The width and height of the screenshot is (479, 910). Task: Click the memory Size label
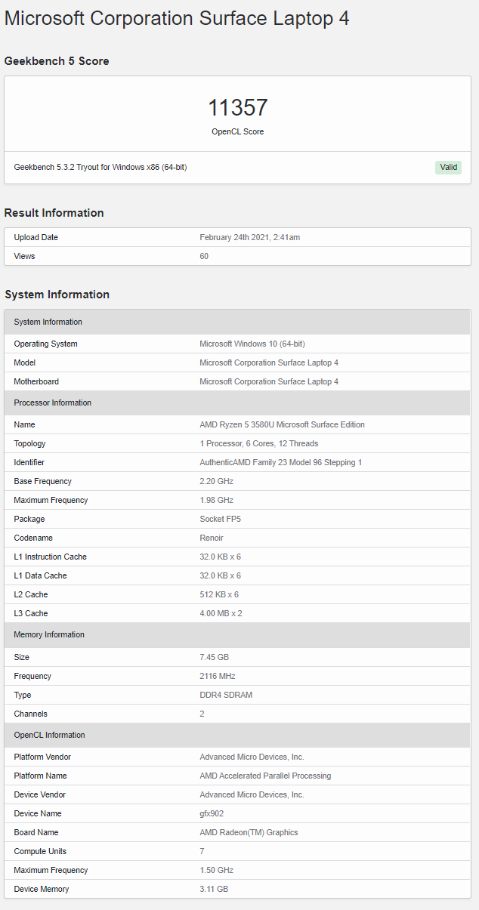(x=23, y=657)
